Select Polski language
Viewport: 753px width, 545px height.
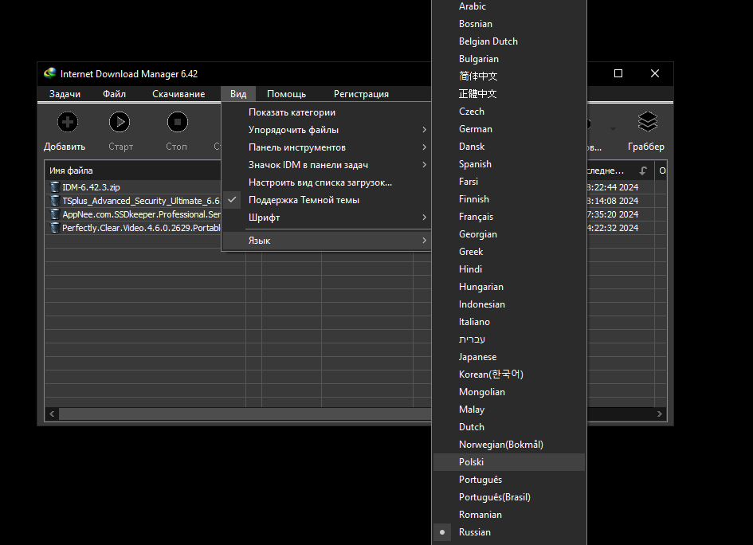509,462
